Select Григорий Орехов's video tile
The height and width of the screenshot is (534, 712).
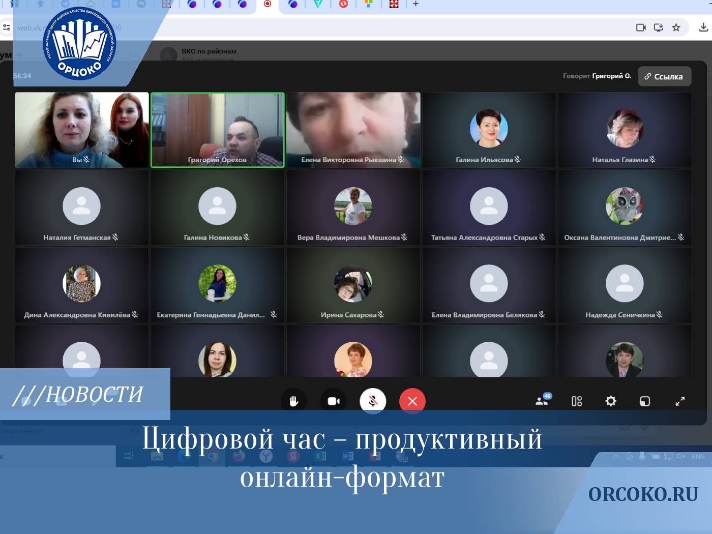[x=217, y=130]
